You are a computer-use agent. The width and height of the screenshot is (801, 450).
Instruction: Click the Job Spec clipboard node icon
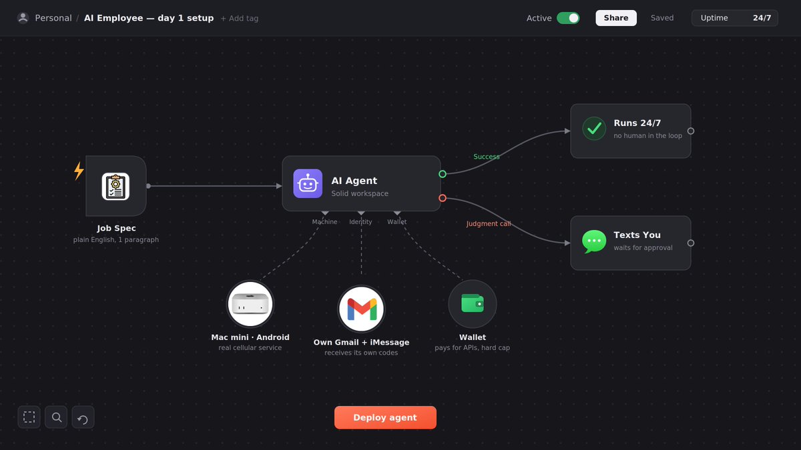click(115, 186)
